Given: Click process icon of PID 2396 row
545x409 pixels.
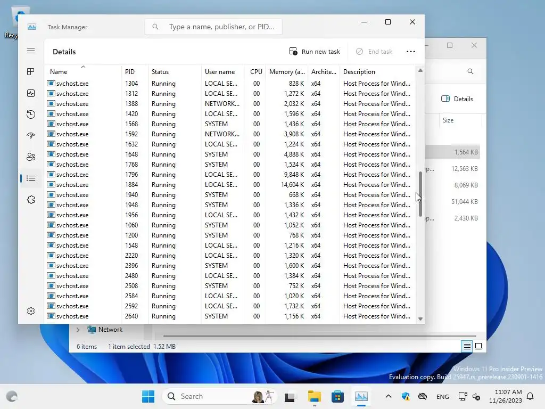Looking at the screenshot, I should [51, 265].
